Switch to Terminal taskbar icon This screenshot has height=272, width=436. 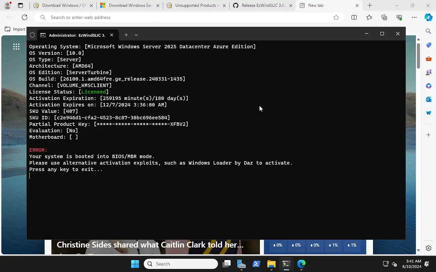tap(286, 264)
